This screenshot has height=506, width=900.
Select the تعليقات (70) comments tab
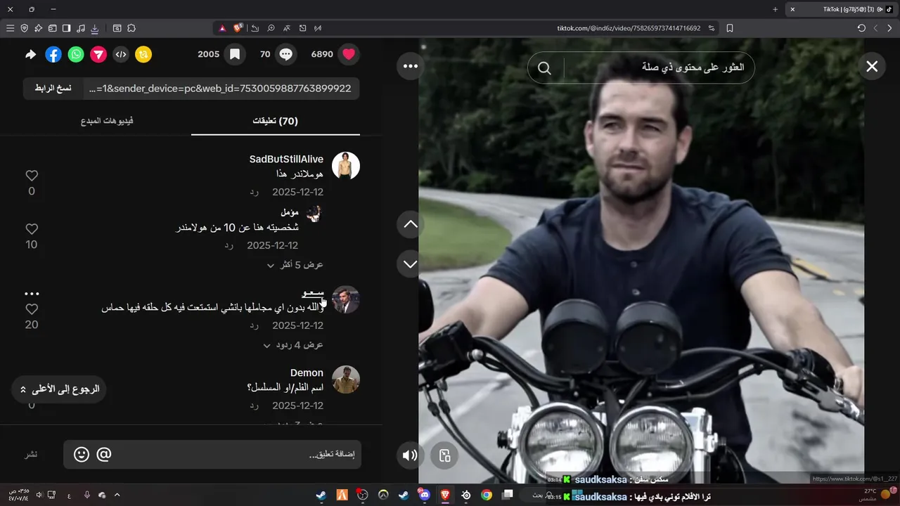[x=276, y=121]
